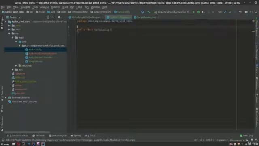Click java breadcrumb in navigation bar

[51, 12]
